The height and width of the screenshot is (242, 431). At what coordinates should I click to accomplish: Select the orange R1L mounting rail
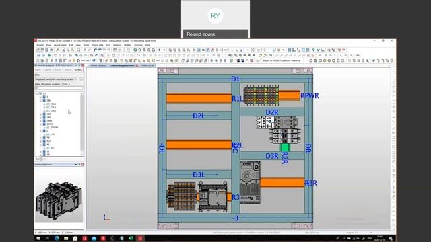coord(199,98)
